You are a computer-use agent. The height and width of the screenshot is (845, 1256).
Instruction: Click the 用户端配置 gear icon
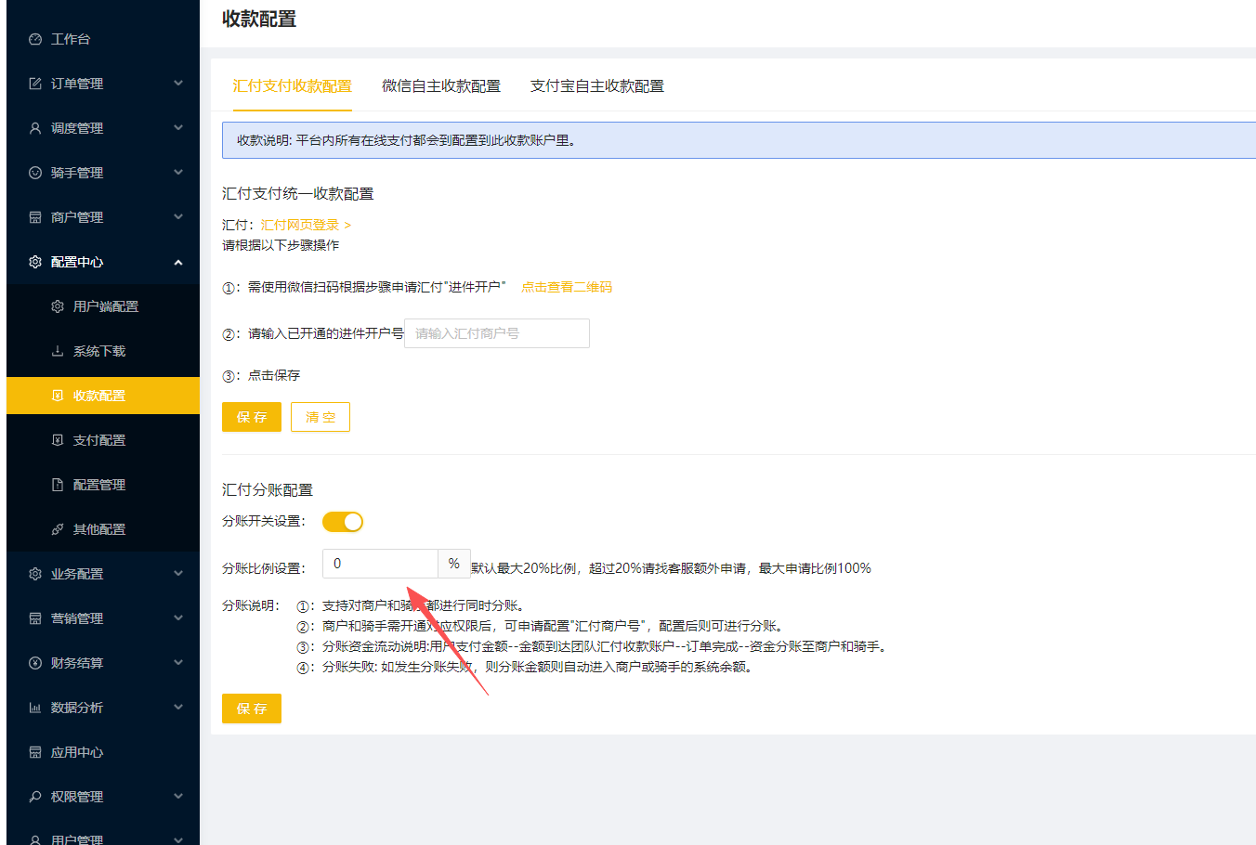pyautogui.click(x=58, y=305)
